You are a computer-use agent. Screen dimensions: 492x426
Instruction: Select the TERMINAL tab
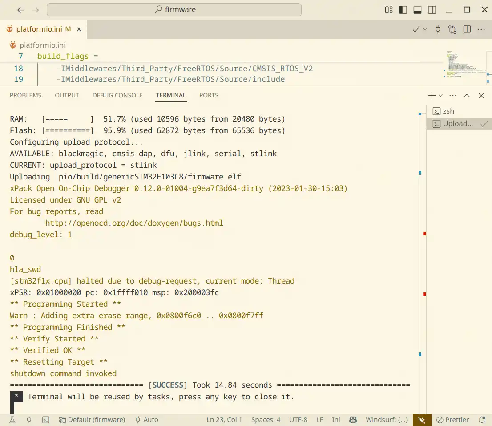point(171,95)
